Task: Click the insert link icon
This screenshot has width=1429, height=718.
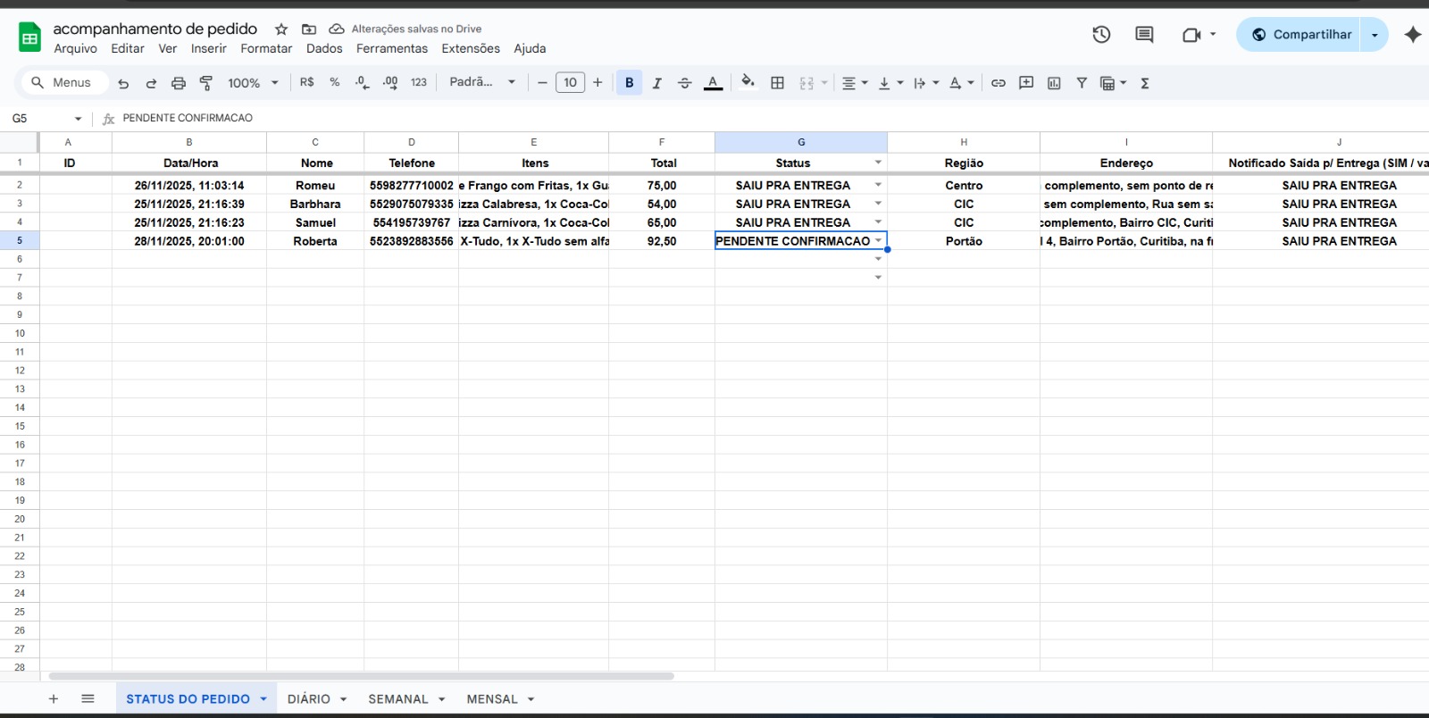Action: [999, 83]
